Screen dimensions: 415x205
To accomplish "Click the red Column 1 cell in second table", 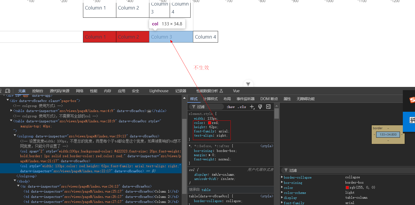I will click(x=100, y=37).
